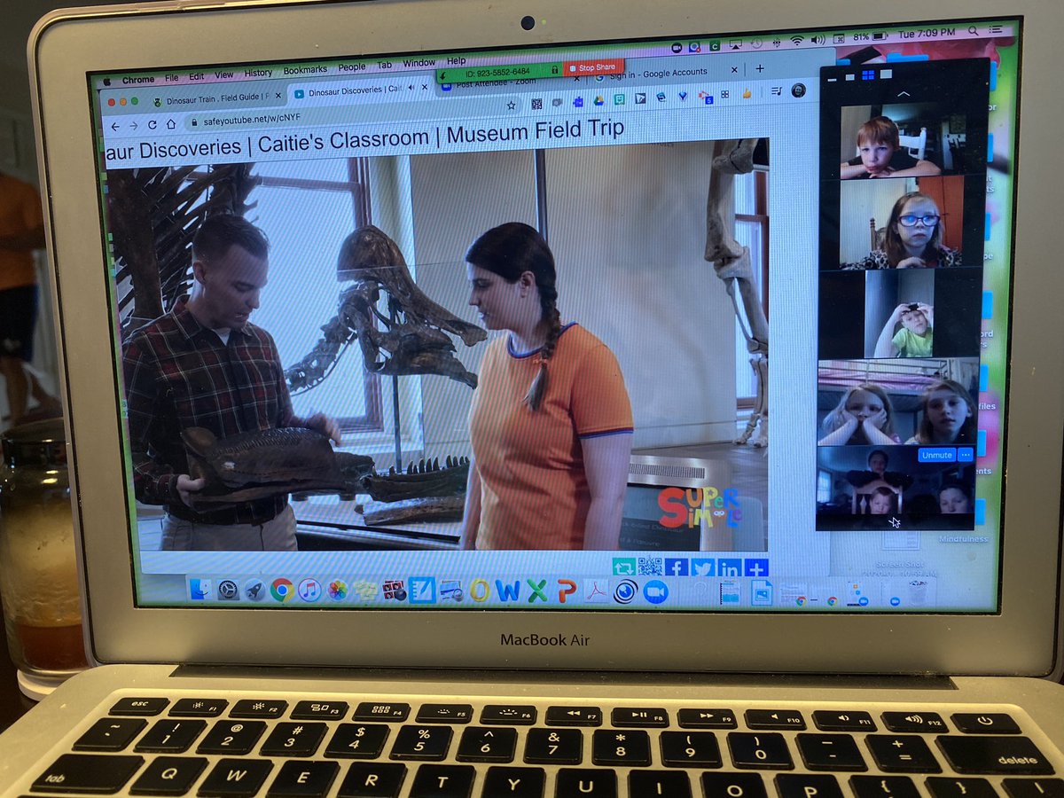
Task: Share video on LinkedIn
Action: [x=729, y=567]
